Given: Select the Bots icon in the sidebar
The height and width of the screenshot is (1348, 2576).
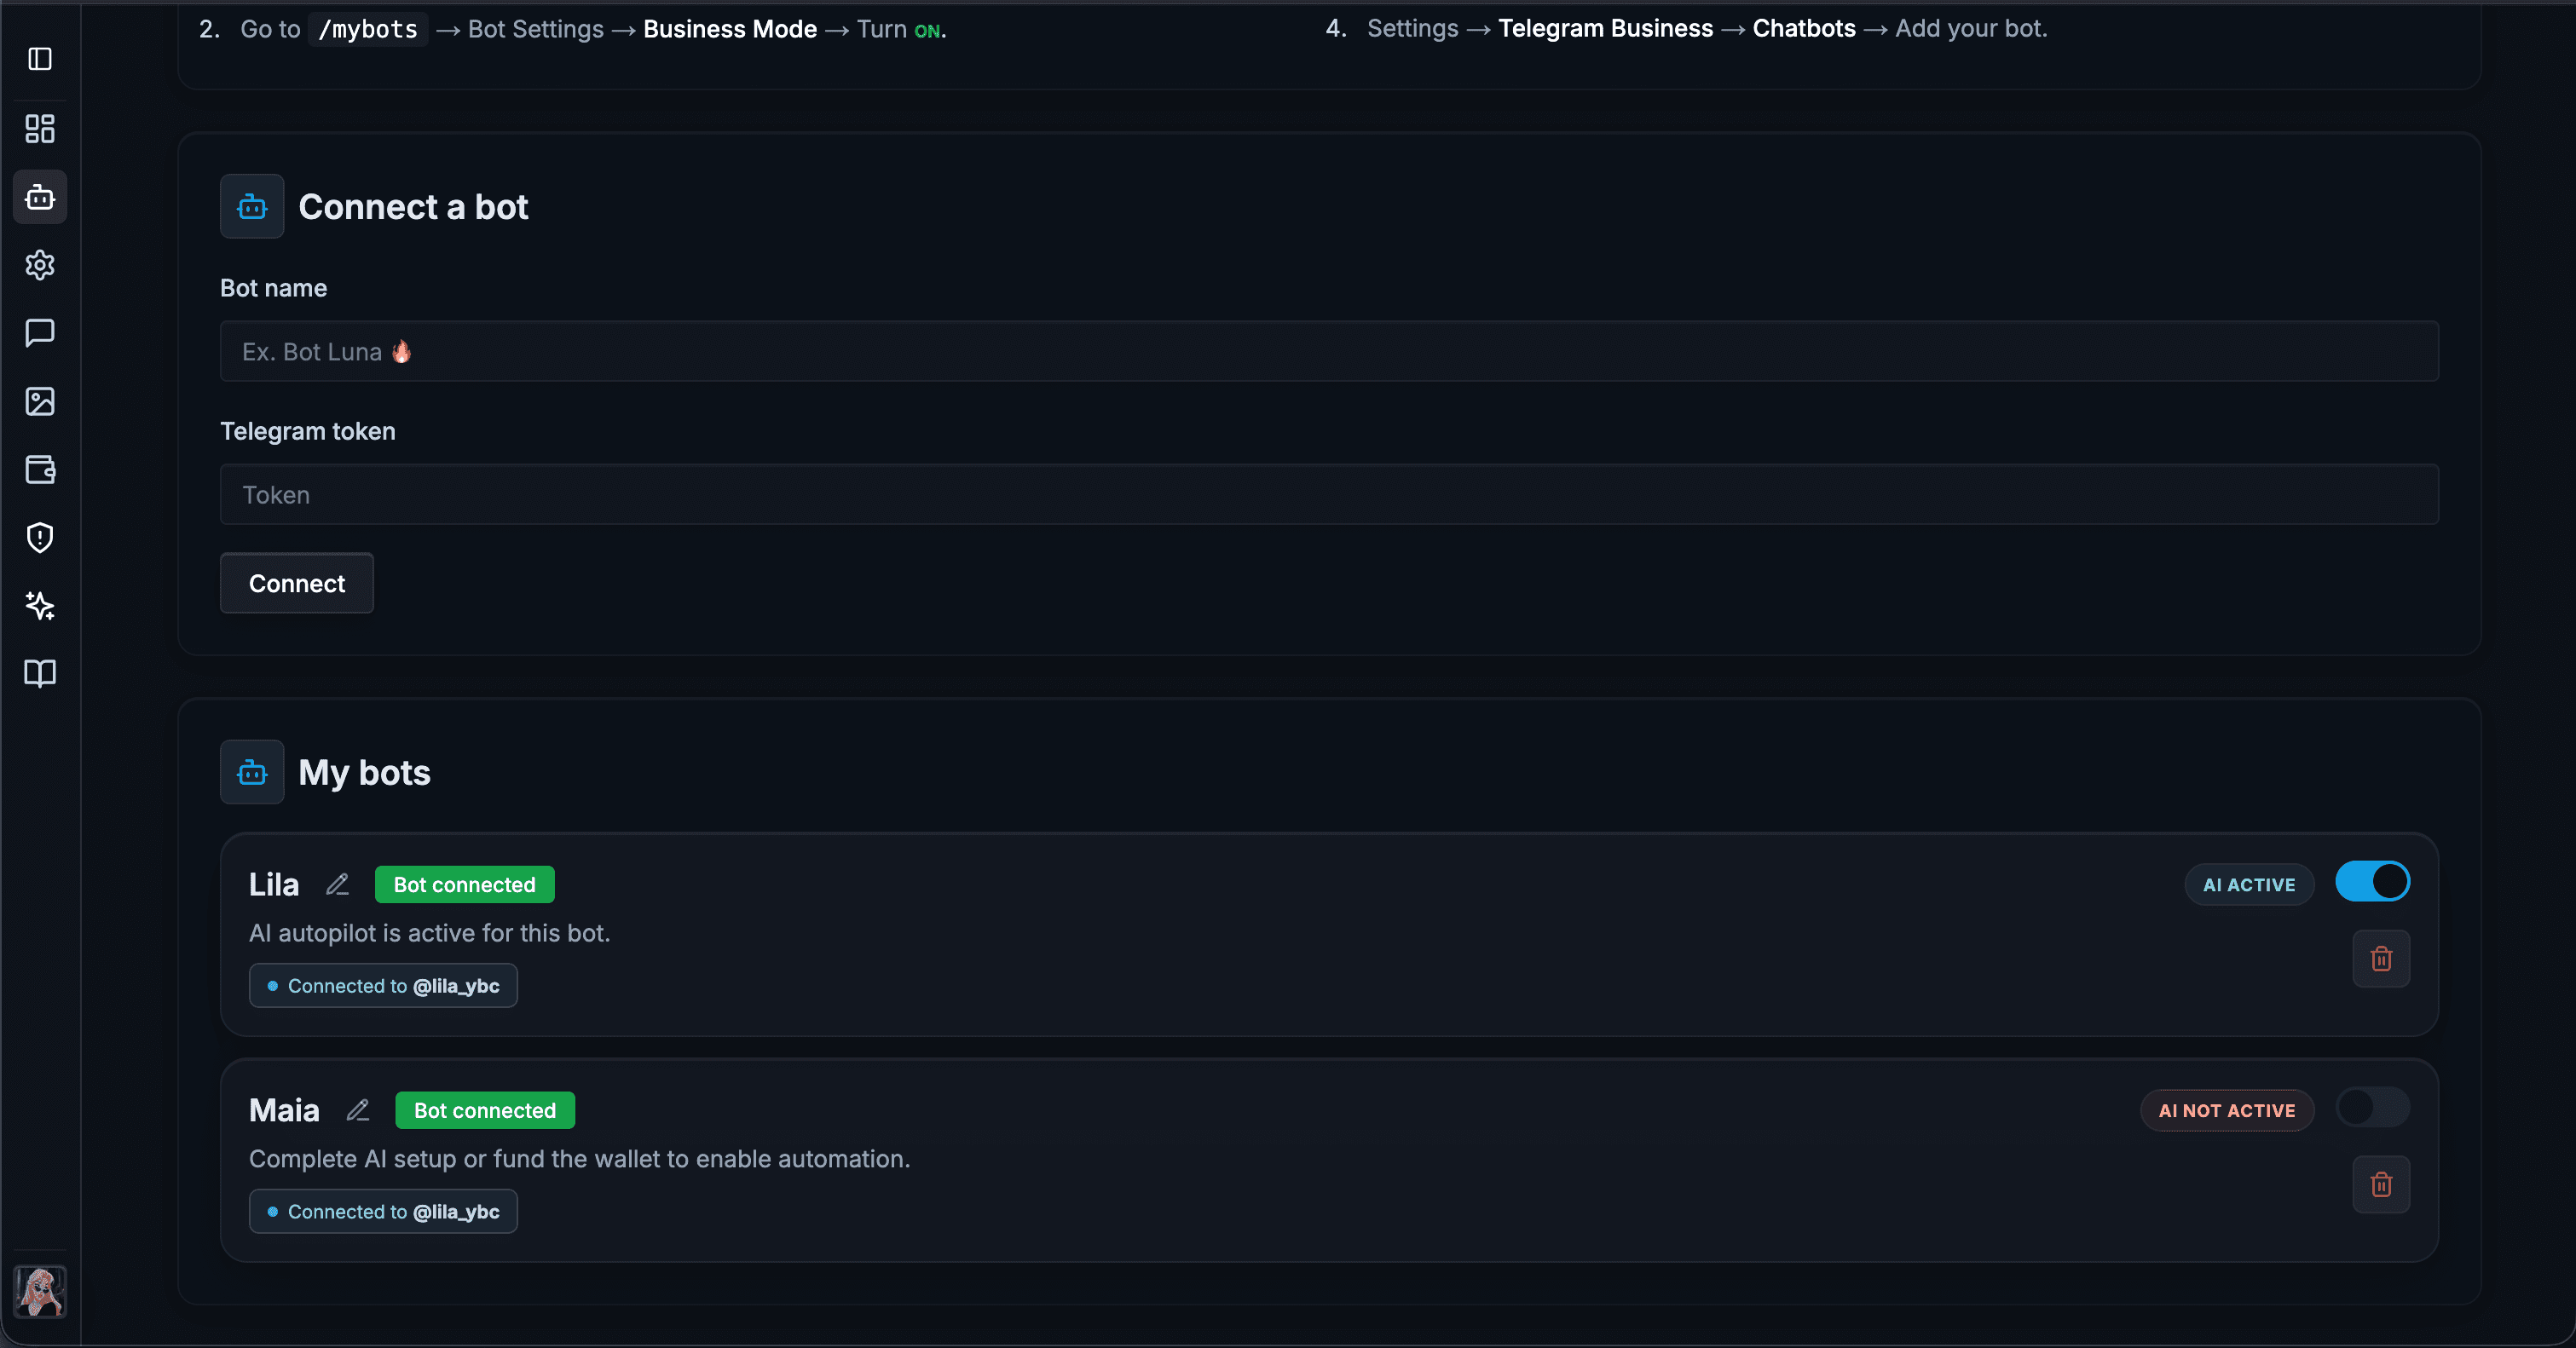Looking at the screenshot, I should tap(40, 197).
